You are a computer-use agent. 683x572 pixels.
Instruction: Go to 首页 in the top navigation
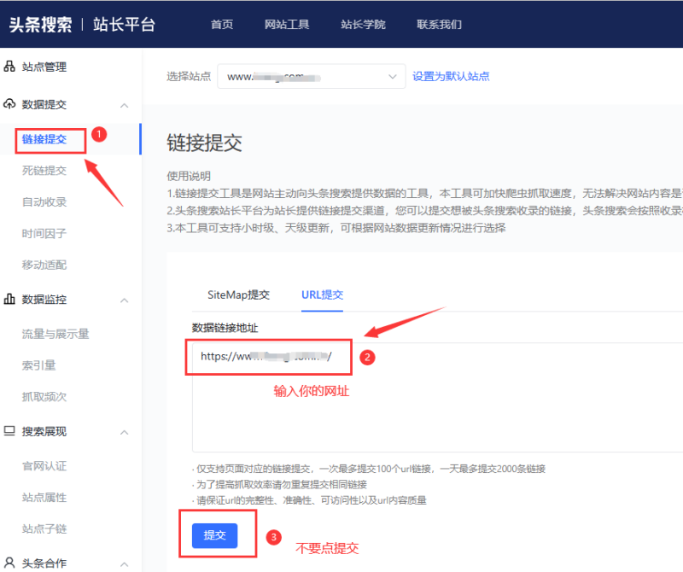pyautogui.click(x=221, y=24)
